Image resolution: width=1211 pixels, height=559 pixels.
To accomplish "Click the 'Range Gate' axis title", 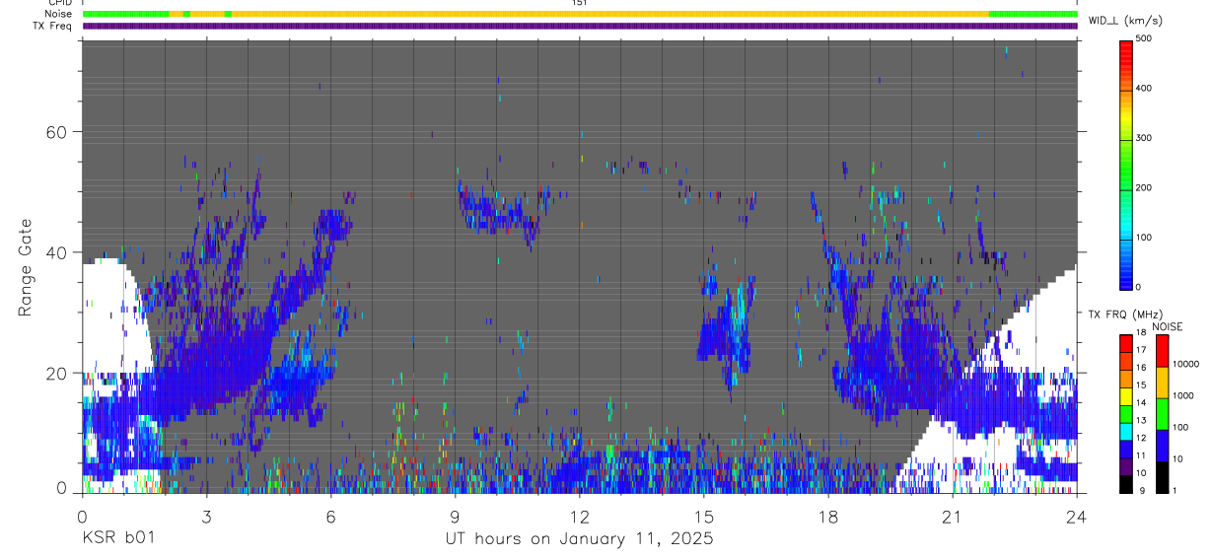I will coord(27,268).
